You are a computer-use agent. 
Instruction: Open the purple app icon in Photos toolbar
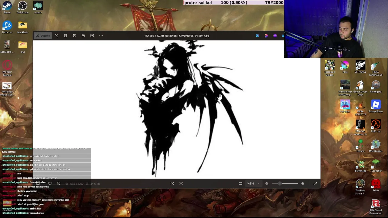[275, 36]
